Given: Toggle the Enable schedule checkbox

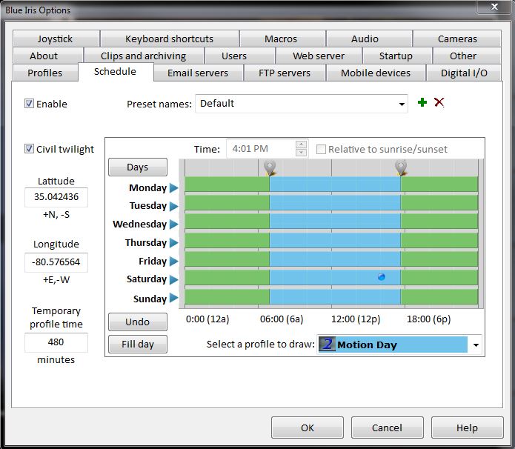Looking at the screenshot, I should pyautogui.click(x=29, y=104).
